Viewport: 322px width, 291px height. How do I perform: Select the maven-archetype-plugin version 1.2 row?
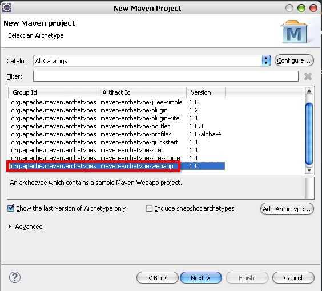[117, 110]
